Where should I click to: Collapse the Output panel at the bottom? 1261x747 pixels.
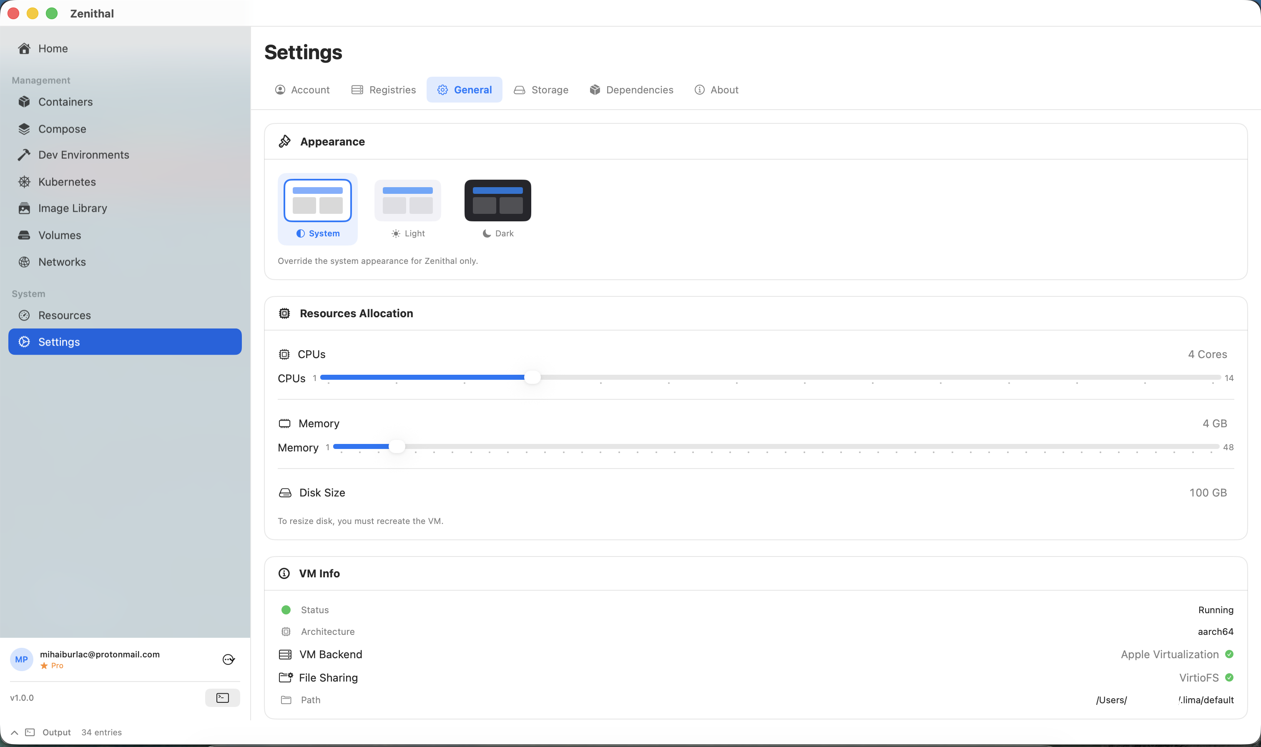pyautogui.click(x=14, y=732)
